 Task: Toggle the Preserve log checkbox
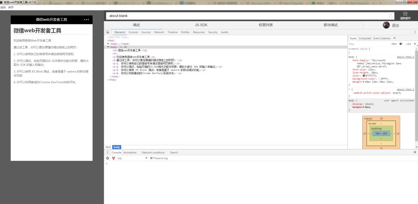(151, 158)
